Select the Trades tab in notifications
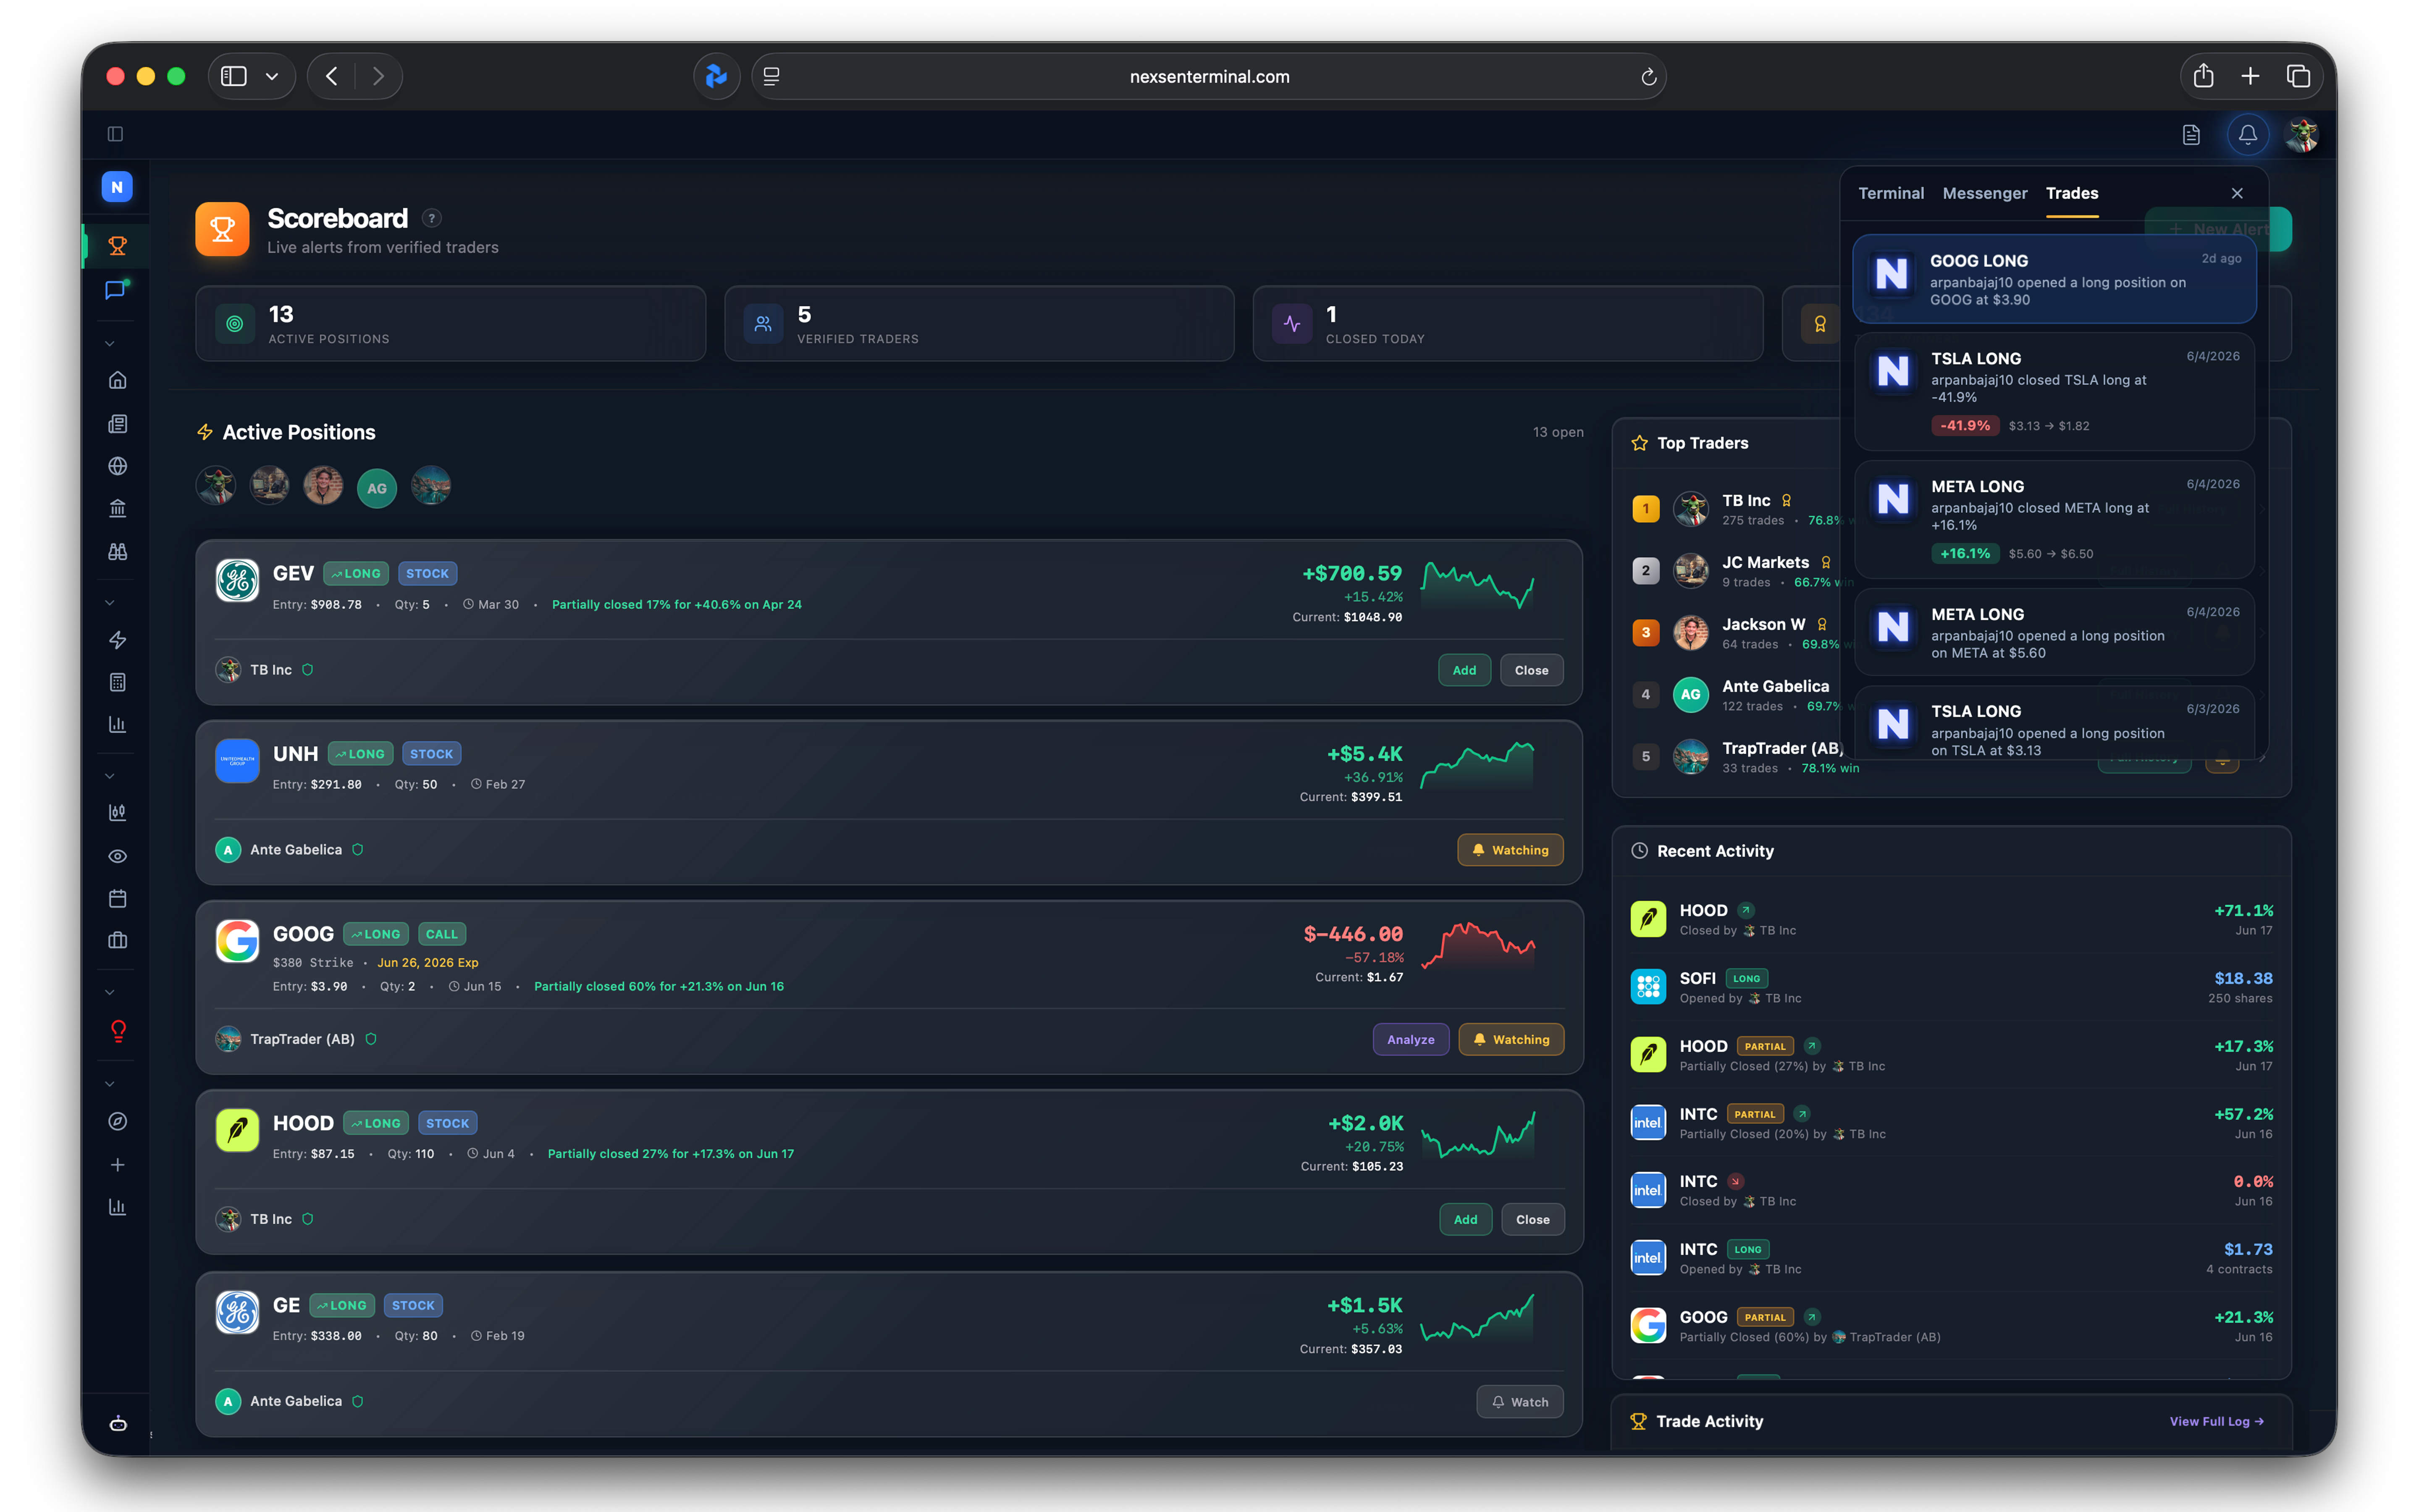This screenshot has height=1512, width=2419. click(2071, 193)
